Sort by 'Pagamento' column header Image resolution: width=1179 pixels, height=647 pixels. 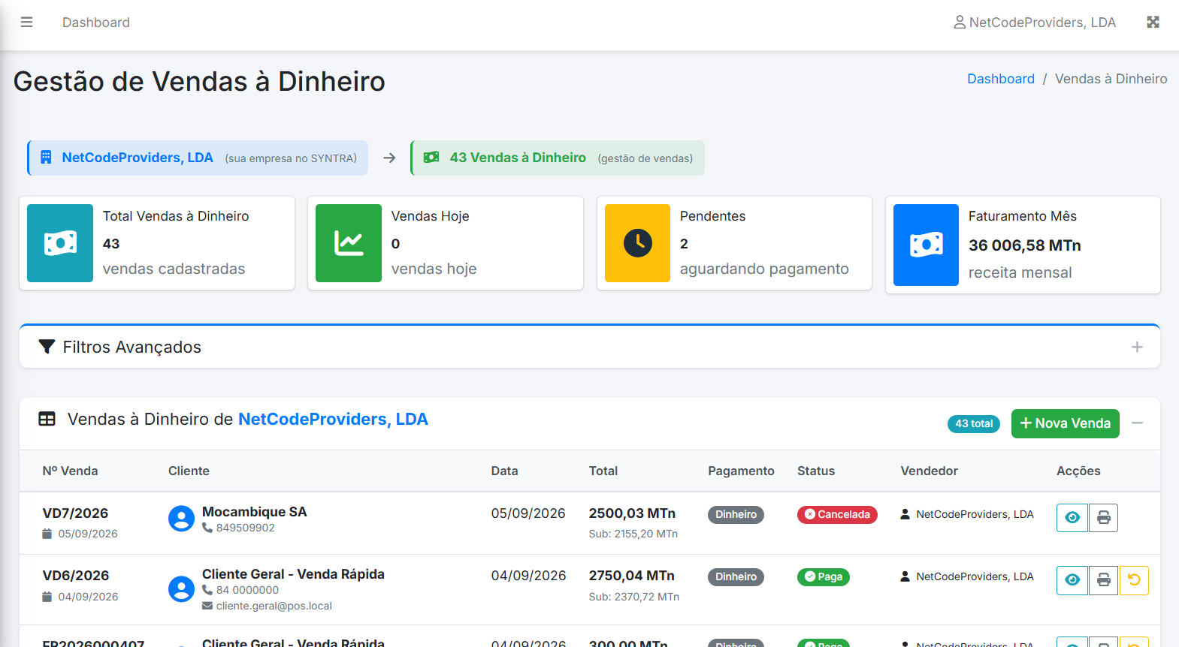point(741,471)
